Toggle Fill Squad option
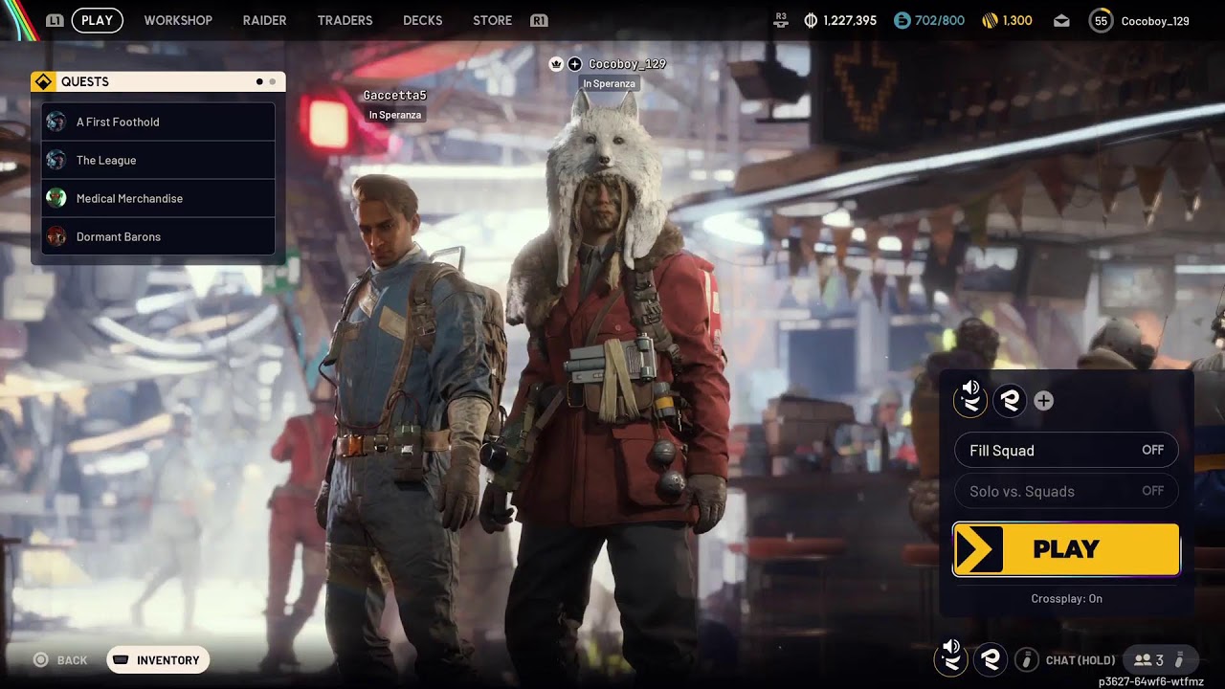This screenshot has height=689, width=1225. click(x=1066, y=450)
